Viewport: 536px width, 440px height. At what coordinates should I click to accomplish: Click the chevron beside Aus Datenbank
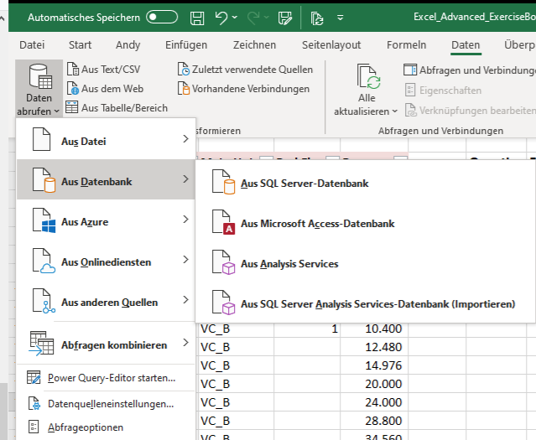point(185,179)
